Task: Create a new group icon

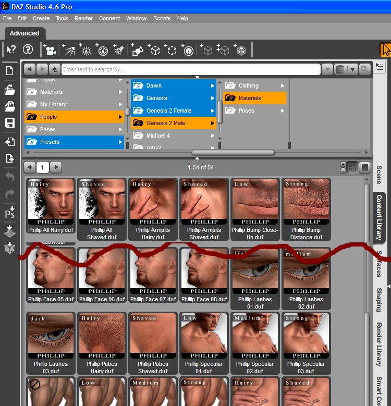Action: pyautogui.click(x=170, y=50)
